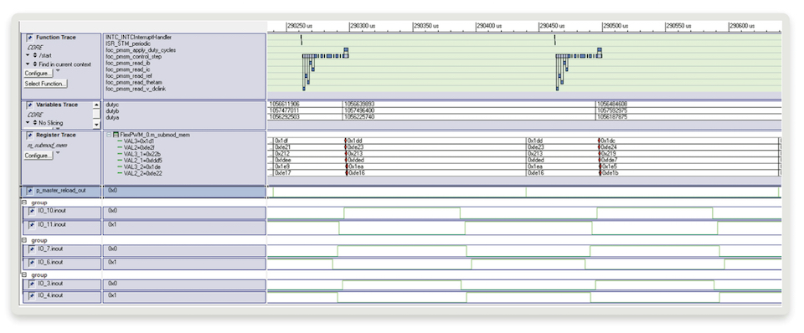The width and height of the screenshot is (804, 333).
Task: Open the /start dropdown arrow
Action: 28,55
